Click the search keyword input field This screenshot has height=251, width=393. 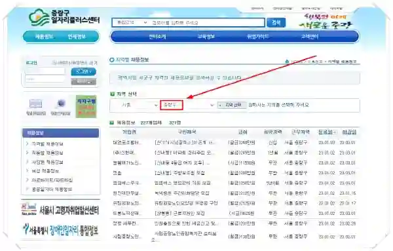[x=206, y=22]
